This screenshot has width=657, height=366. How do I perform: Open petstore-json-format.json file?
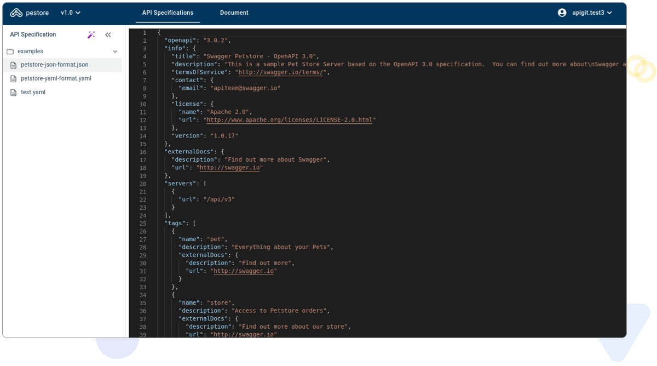(x=54, y=65)
